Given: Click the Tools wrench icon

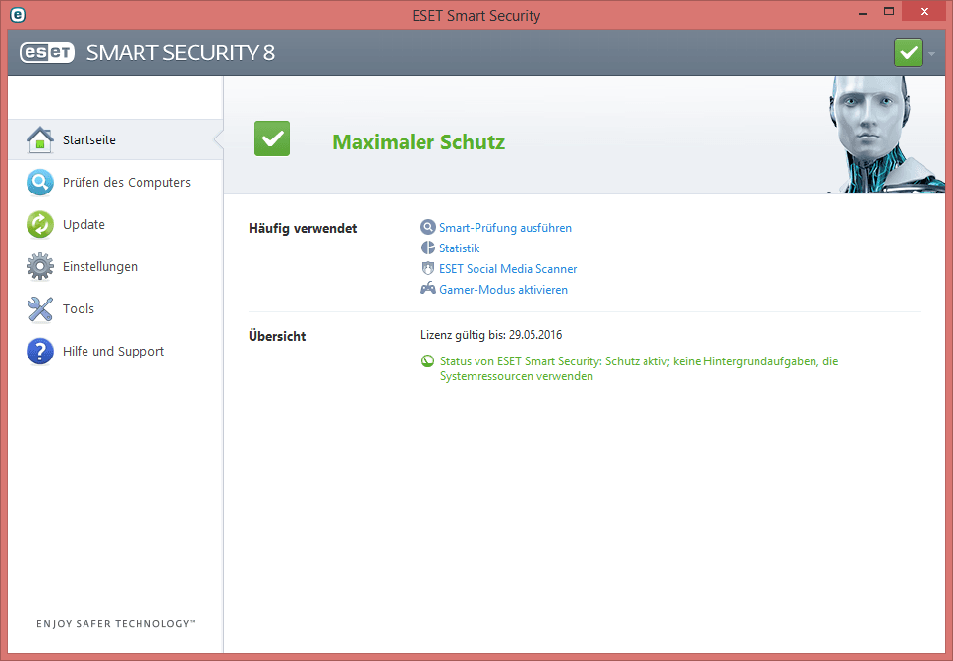Looking at the screenshot, I should pyautogui.click(x=39, y=309).
